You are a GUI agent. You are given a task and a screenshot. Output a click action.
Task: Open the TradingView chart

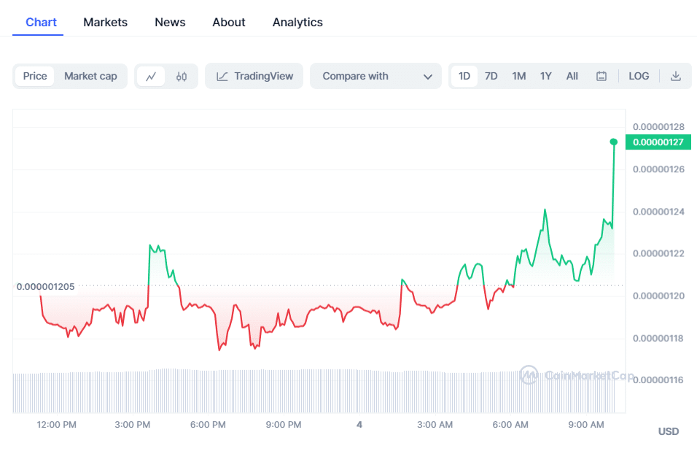pos(254,76)
